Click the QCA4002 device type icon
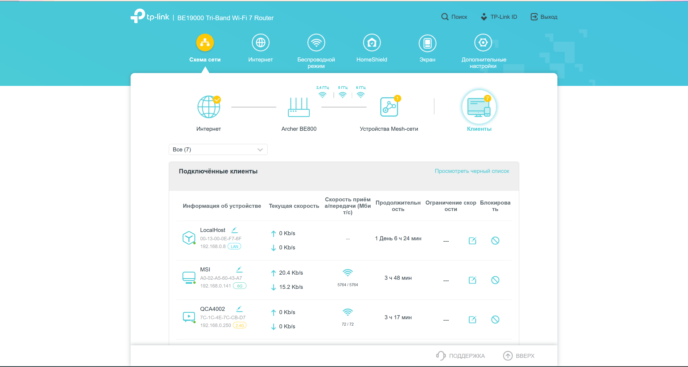This screenshot has width=688, height=367. (x=189, y=317)
